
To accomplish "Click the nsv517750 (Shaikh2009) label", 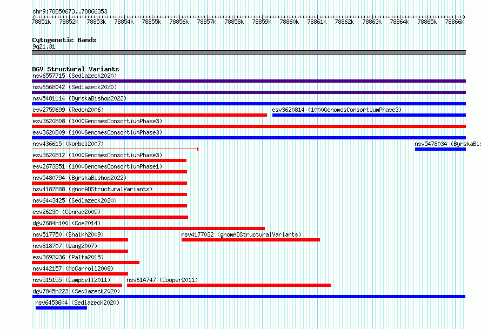I will coord(68,234).
